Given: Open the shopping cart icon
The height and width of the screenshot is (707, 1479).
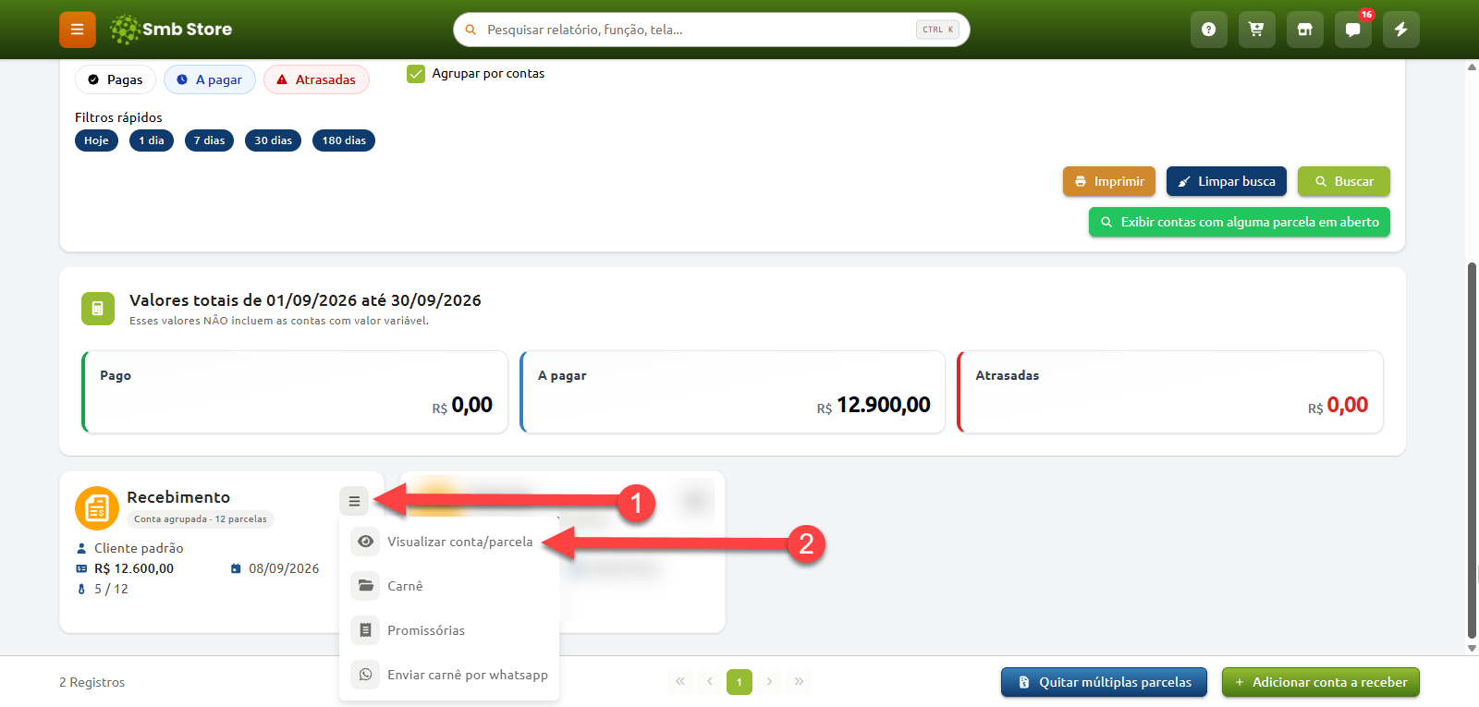Looking at the screenshot, I should 1256,30.
